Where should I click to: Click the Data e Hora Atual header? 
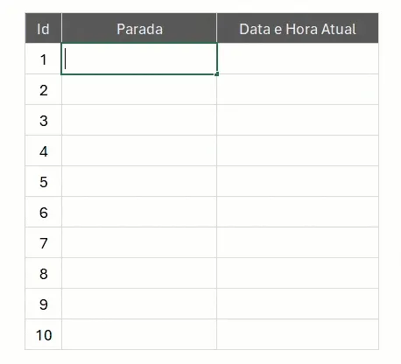tap(298, 28)
